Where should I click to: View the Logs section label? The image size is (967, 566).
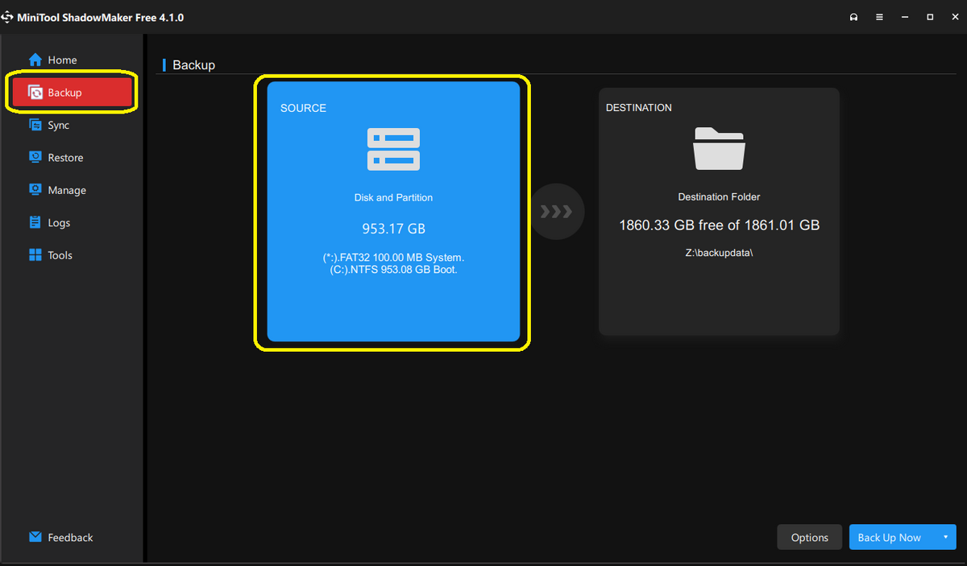(59, 223)
